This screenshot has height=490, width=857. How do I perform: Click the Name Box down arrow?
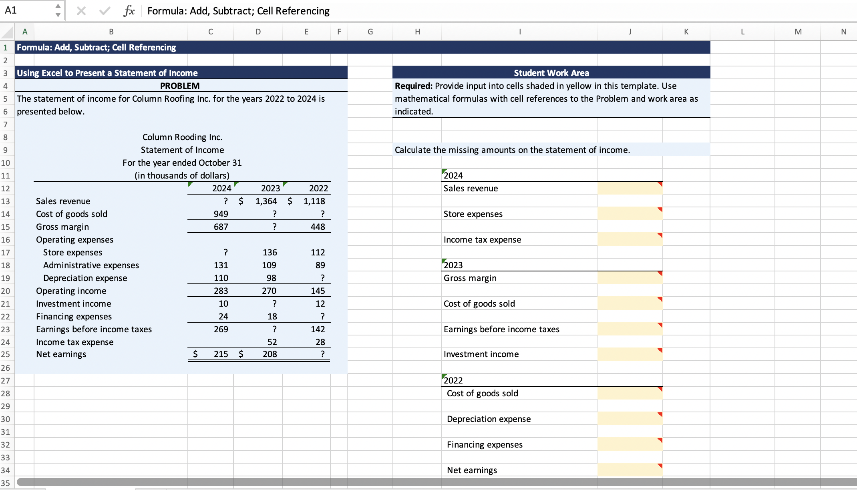pyautogui.click(x=58, y=15)
